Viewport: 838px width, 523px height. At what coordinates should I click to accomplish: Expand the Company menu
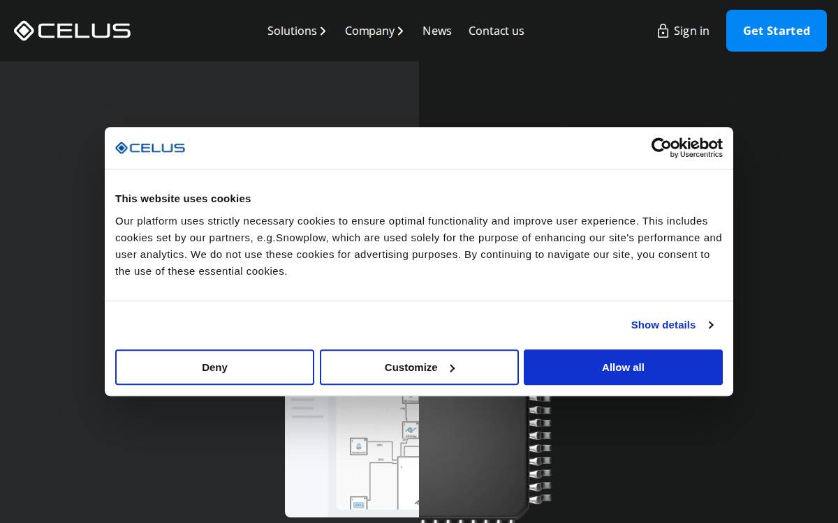(x=374, y=31)
